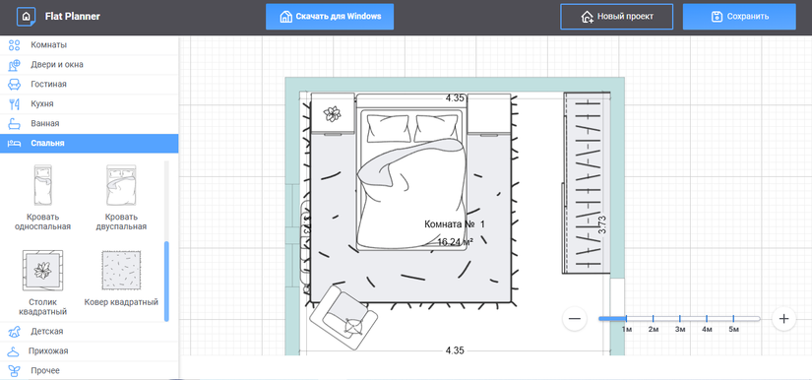Click the floppy disk icon of Сохранить
812x380 pixels.
717,17
